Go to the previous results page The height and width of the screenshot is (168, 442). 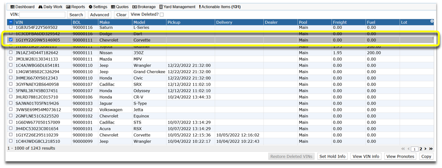(408, 149)
